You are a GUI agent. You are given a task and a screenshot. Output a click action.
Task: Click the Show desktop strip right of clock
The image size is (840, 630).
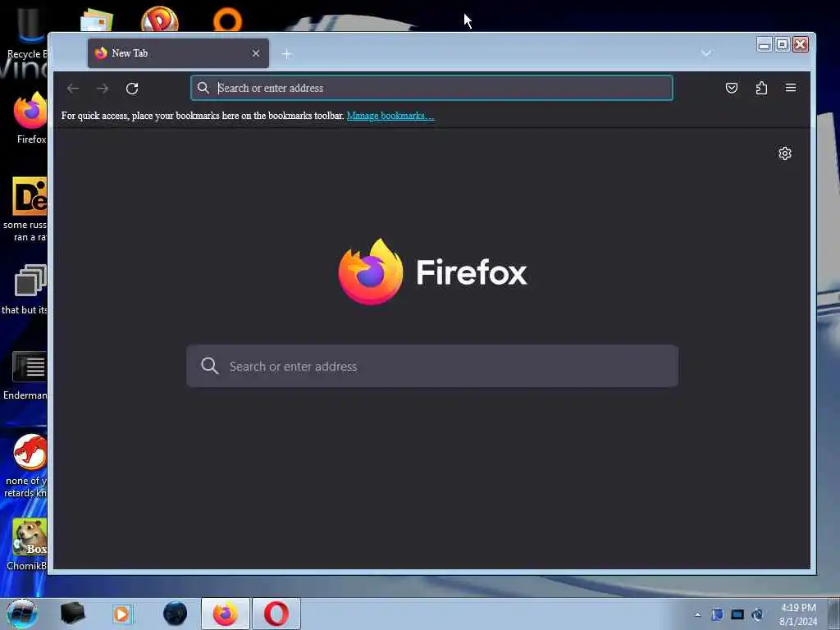pyautogui.click(x=834, y=614)
